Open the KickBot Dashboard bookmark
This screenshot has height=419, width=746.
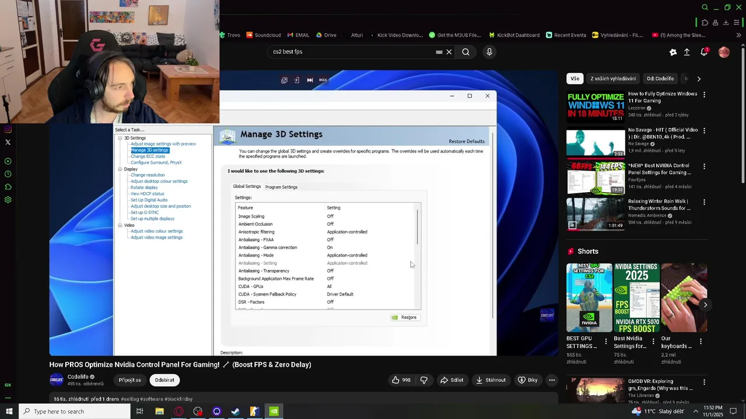[514, 35]
